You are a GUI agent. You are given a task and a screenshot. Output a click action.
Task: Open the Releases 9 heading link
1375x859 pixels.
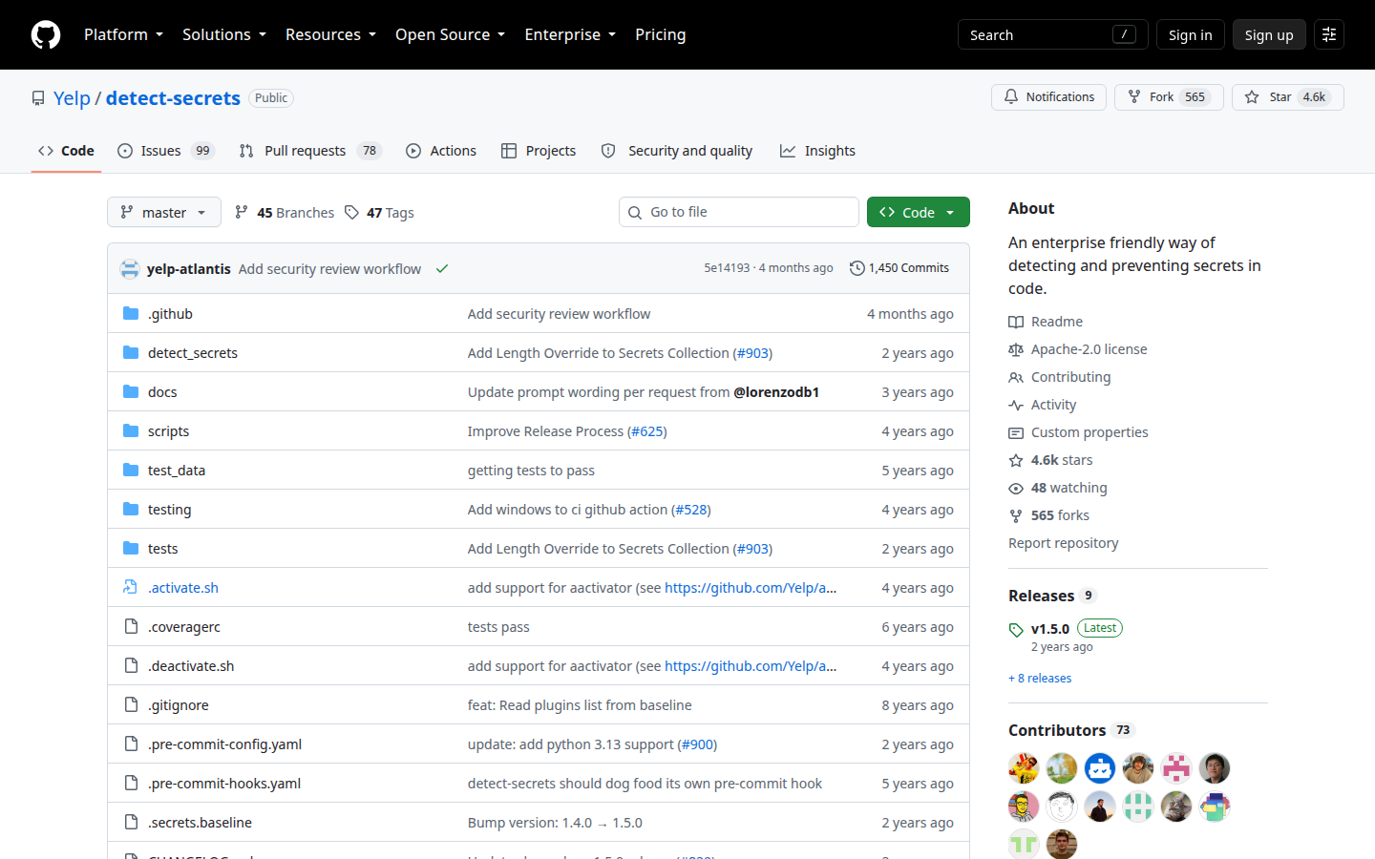coord(1052,596)
